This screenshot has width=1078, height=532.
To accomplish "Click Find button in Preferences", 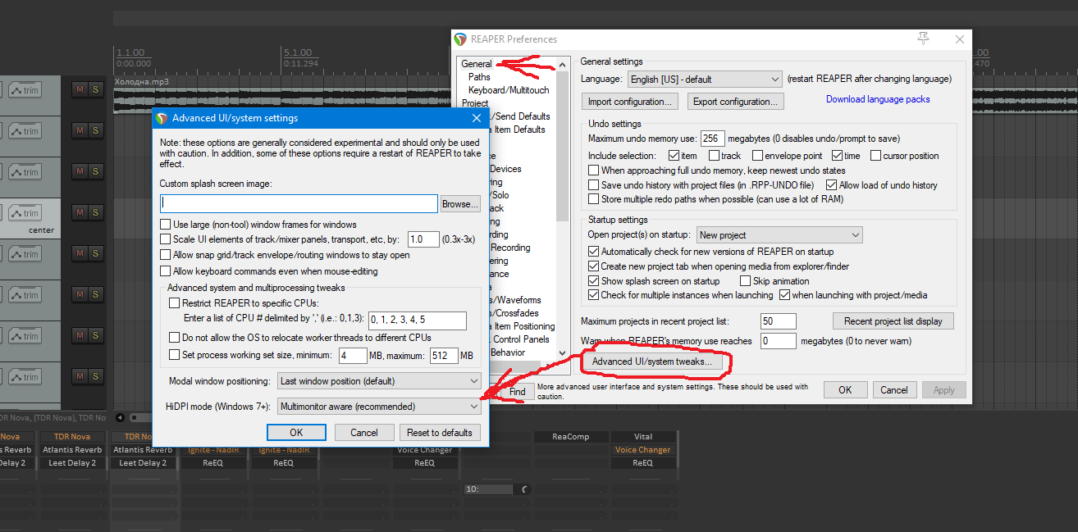I will tap(517, 392).
